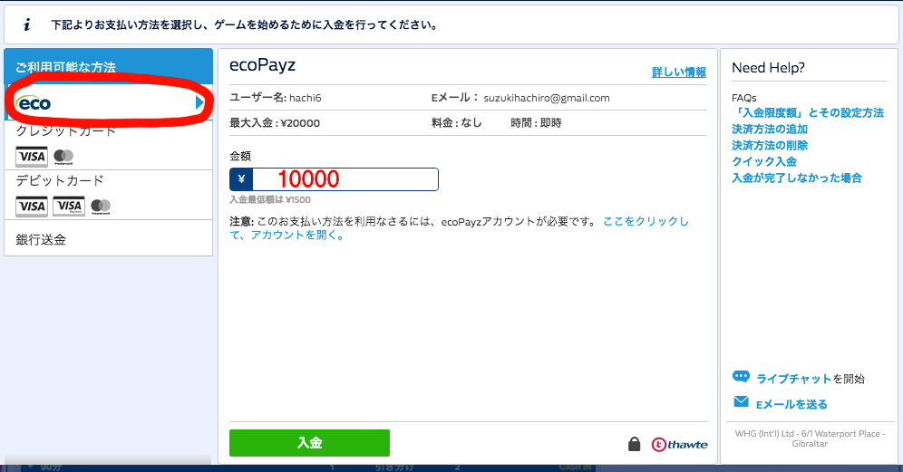This screenshot has height=472, width=903.
Task: Open the クイック入金 help link
Action: point(763,161)
